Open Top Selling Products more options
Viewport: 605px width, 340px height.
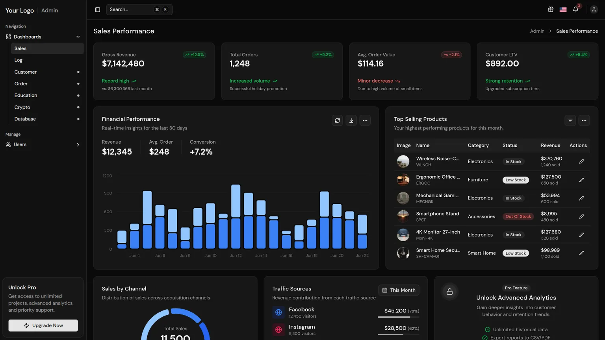point(584,120)
